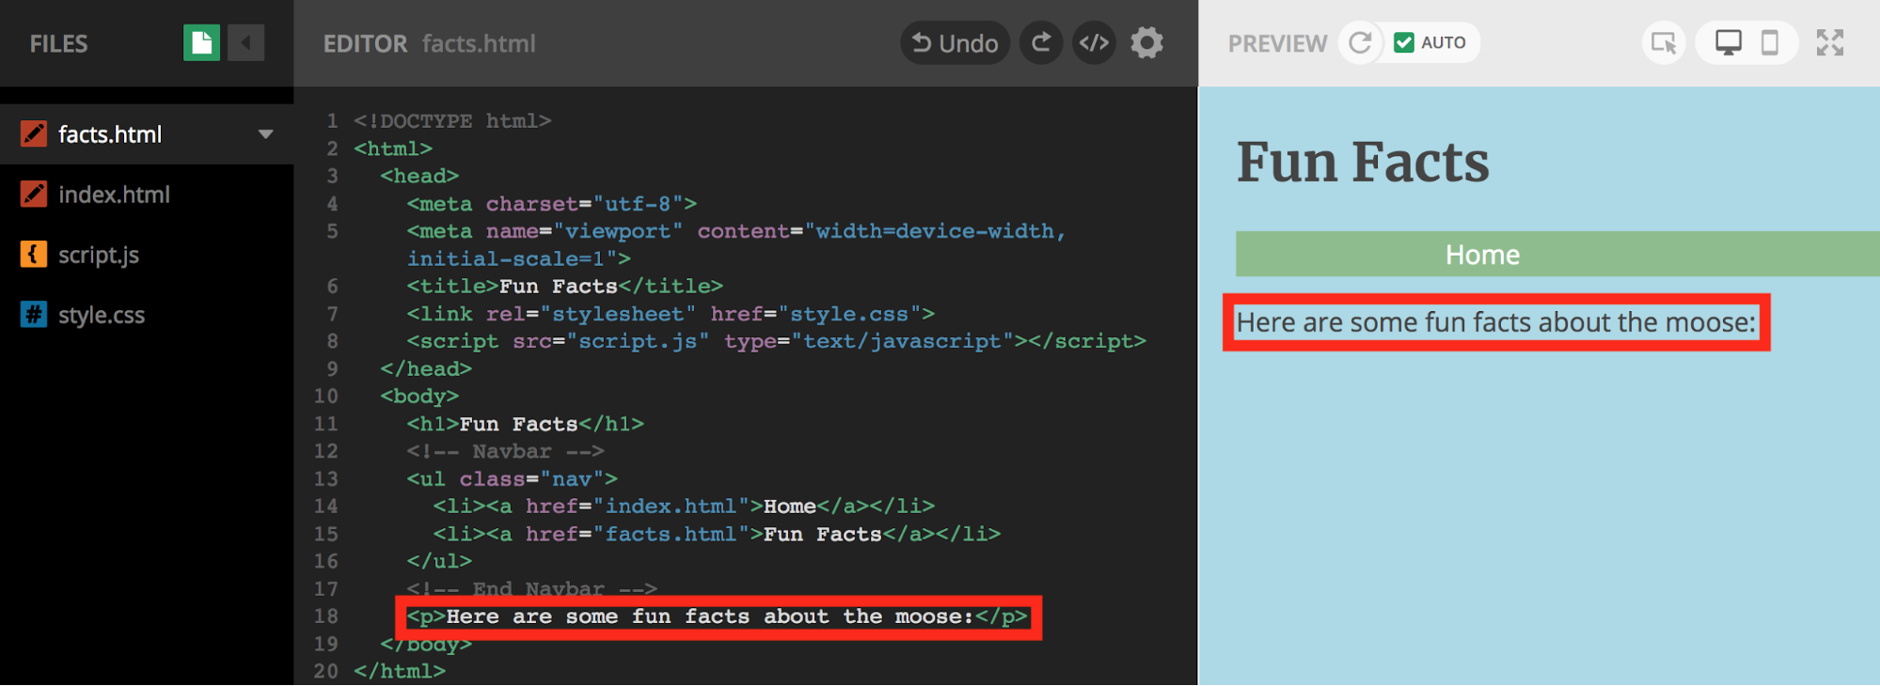Click the Undo button
Screen dimensions: 1880x686
(x=955, y=43)
